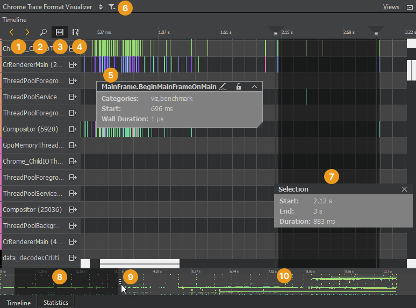Close the Selection info panel
Screen dimensions: 416x308
[405, 189]
